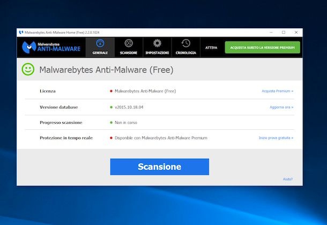This screenshot has width=327, height=225.
Task: Click green dot beside Versione database
Action: (x=111, y=107)
